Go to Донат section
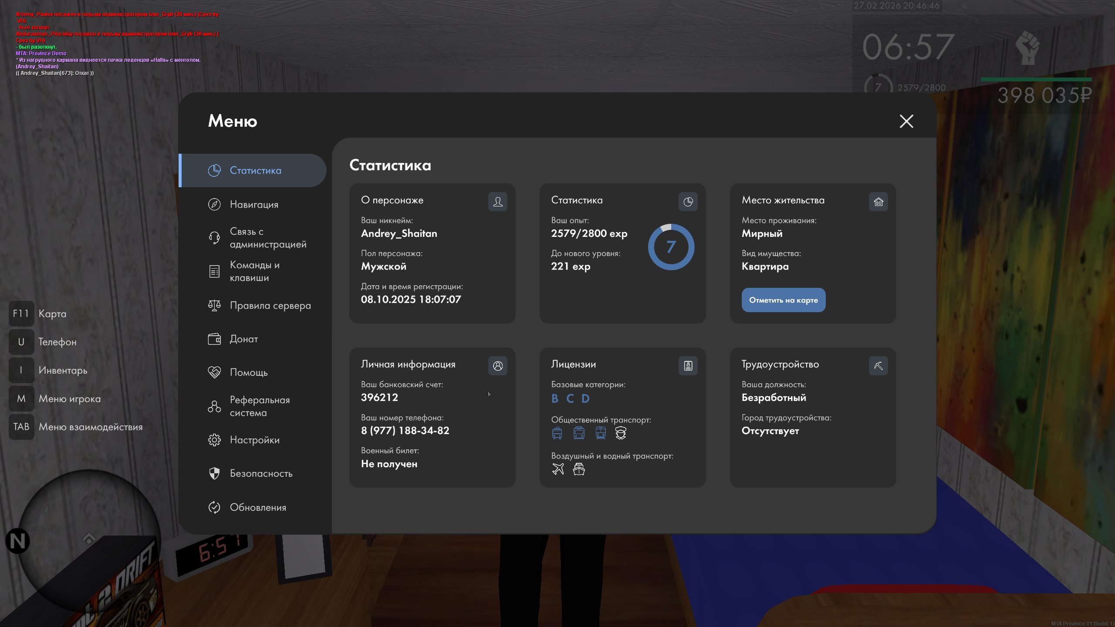Viewport: 1115px width, 627px height. (x=243, y=339)
